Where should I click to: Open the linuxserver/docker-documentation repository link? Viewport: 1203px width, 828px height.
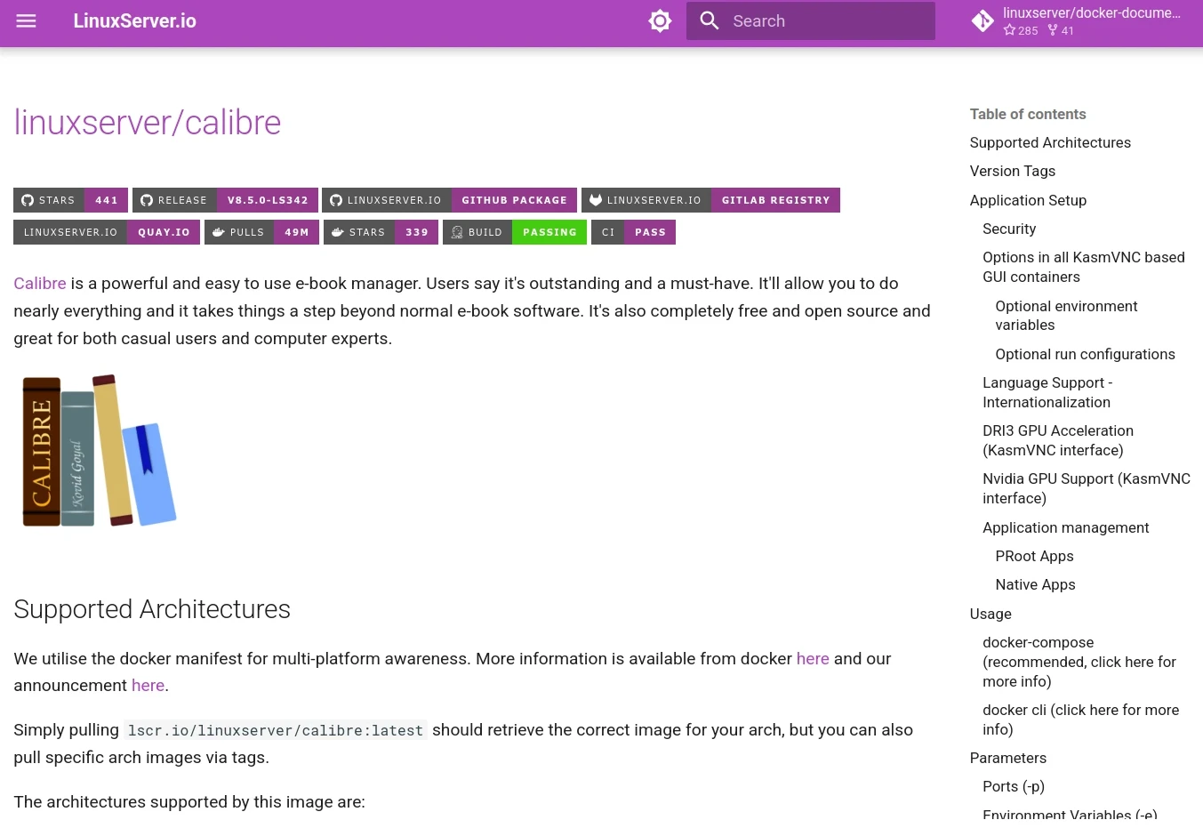[1080, 21]
